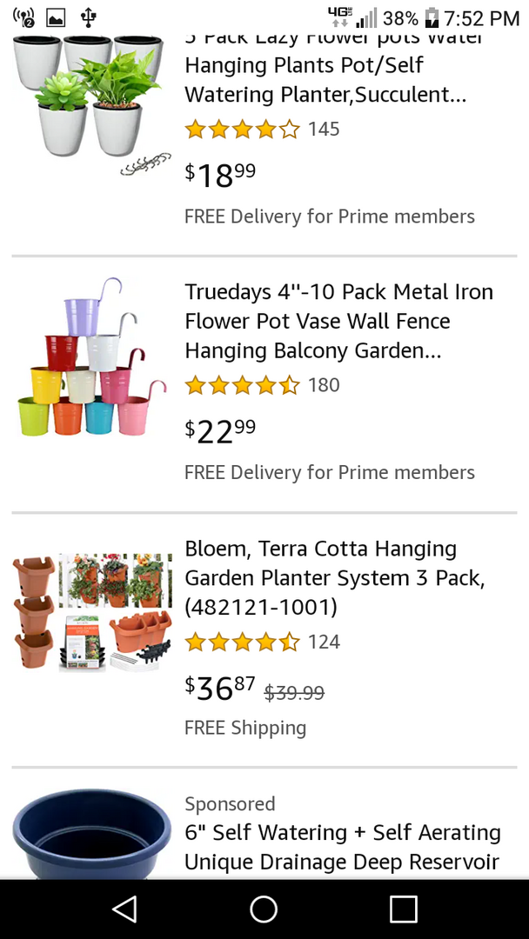The image size is (529, 939).
Task: Open the Bloem terra cotta planter image
Action: 92,612
